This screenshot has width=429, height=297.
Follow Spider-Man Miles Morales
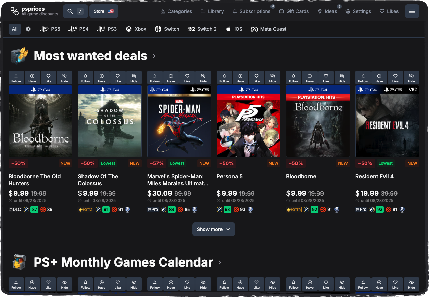tap(155, 78)
